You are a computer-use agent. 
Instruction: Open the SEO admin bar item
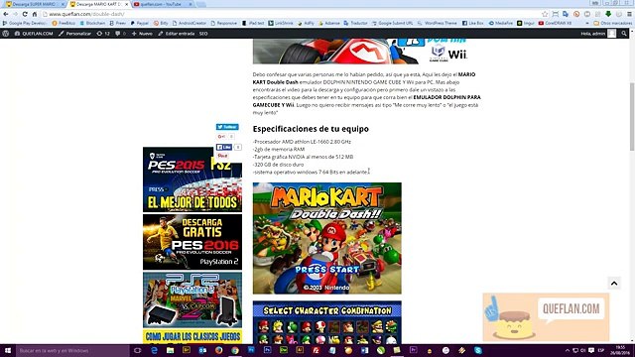[x=203, y=34]
